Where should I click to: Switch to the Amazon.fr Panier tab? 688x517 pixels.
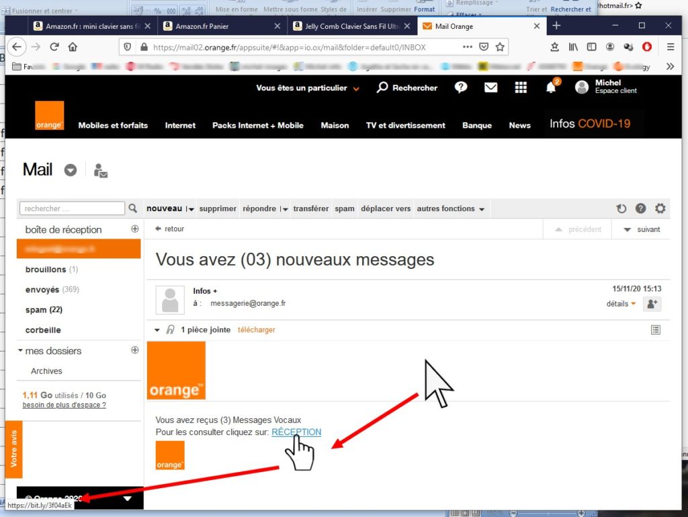tap(222, 26)
